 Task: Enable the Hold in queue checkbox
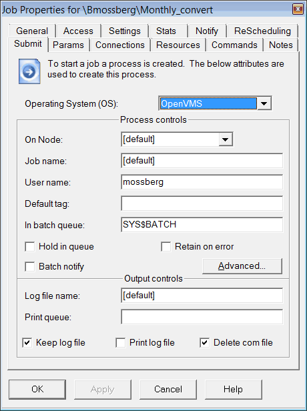pos(30,247)
